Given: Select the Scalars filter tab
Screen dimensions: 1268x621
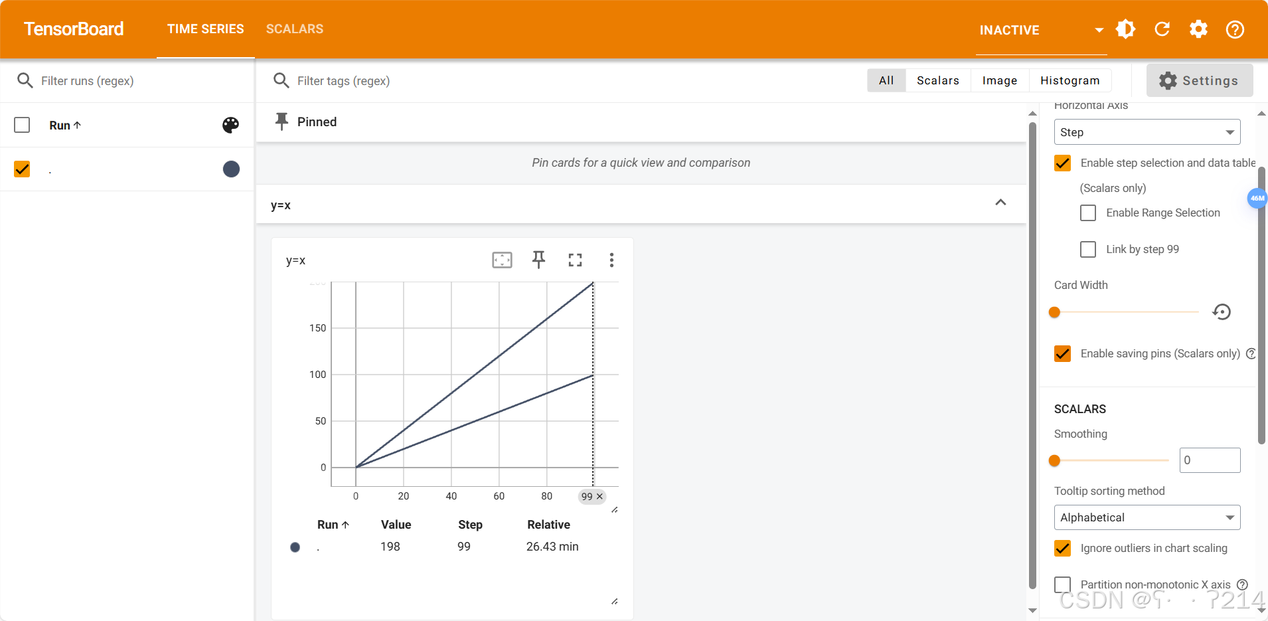Looking at the screenshot, I should [x=938, y=80].
